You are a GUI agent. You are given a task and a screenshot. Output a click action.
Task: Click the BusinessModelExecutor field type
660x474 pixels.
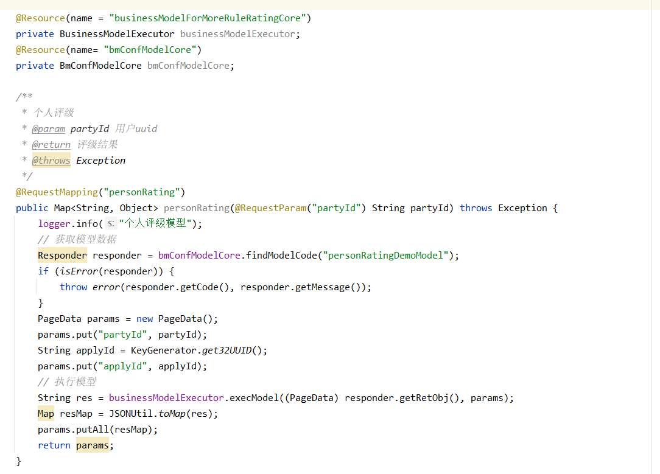click(x=117, y=34)
